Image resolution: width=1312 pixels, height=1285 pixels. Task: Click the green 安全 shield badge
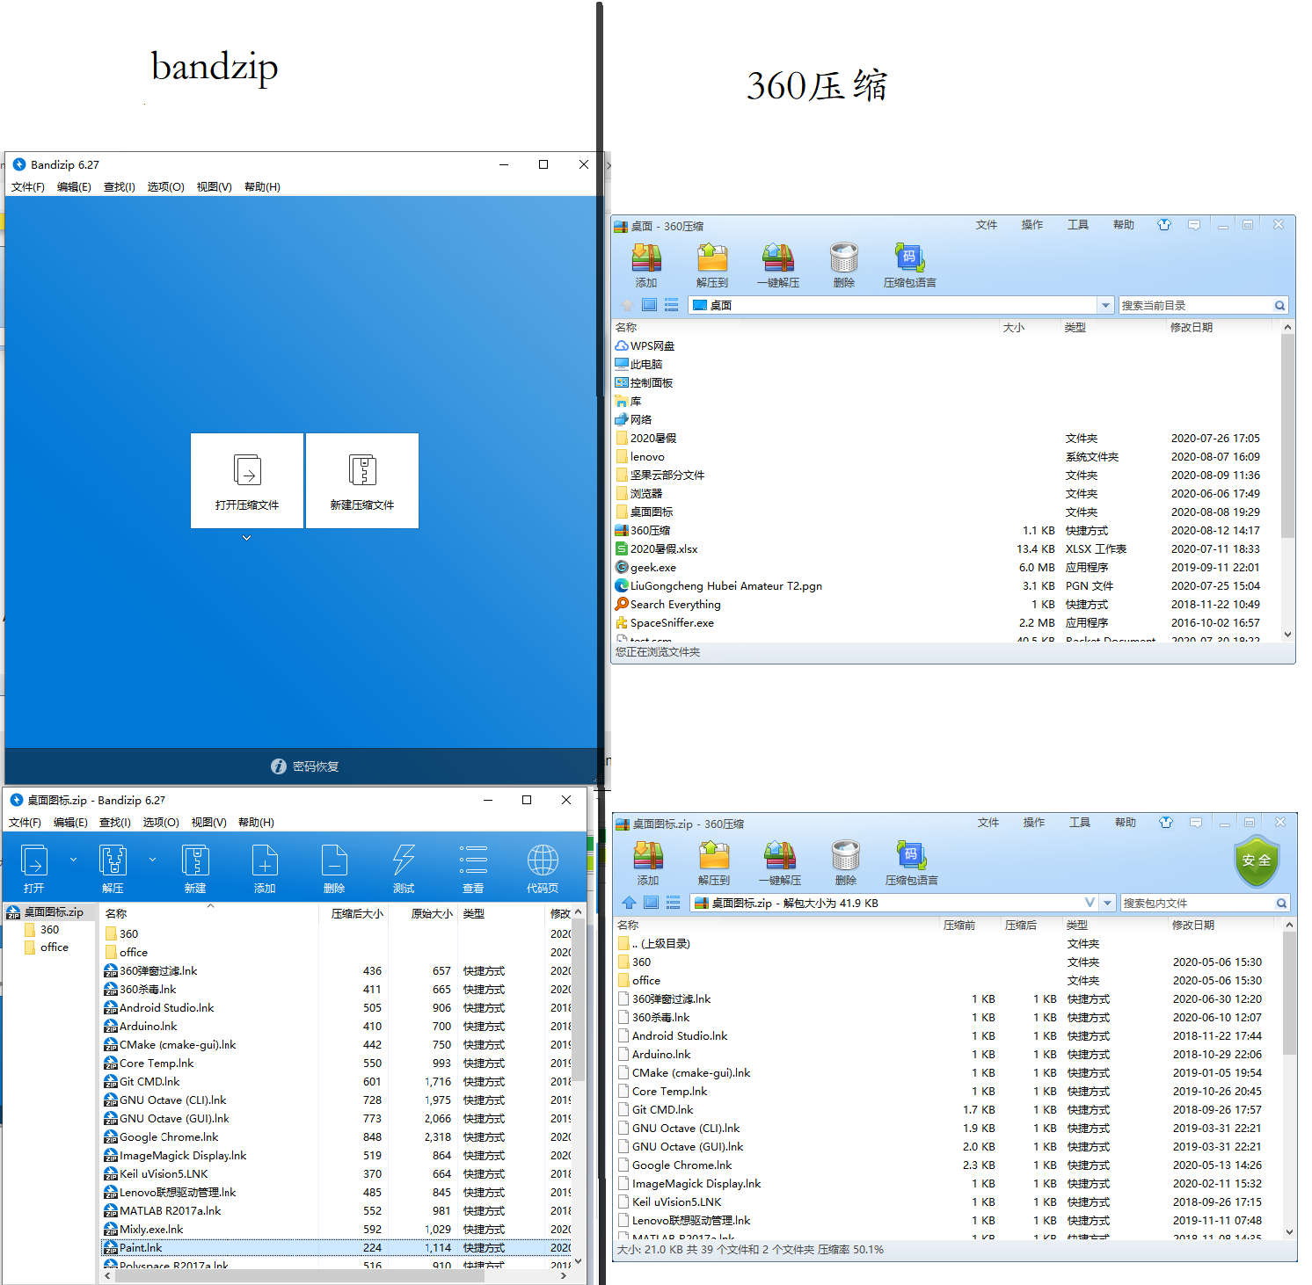tap(1257, 860)
